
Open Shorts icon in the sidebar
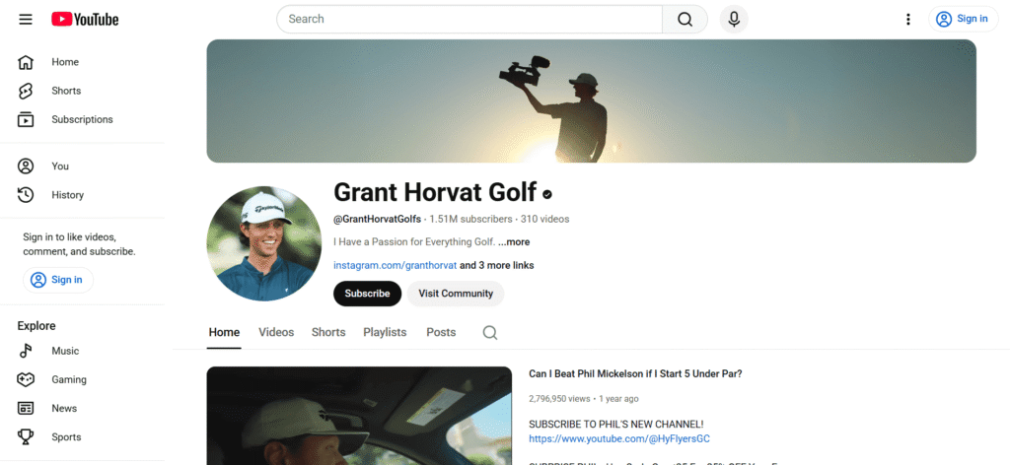(25, 91)
